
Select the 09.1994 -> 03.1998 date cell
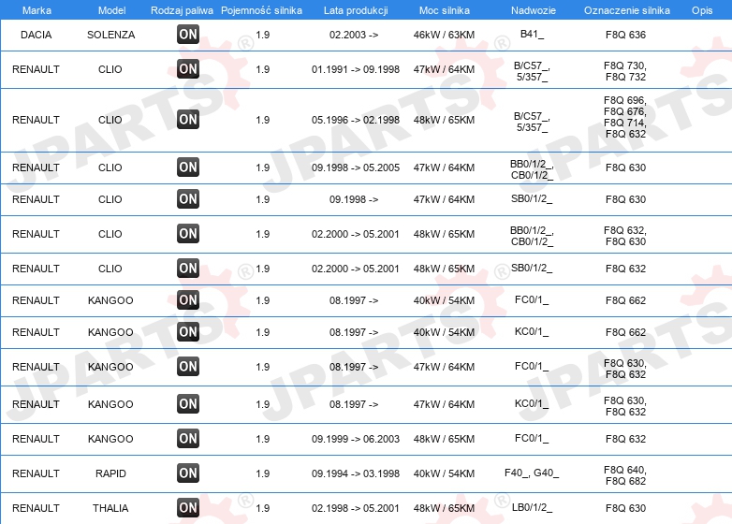pos(356,473)
